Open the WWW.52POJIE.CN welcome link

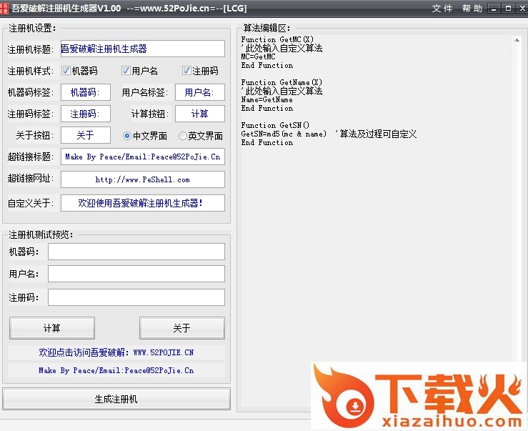[116, 352]
